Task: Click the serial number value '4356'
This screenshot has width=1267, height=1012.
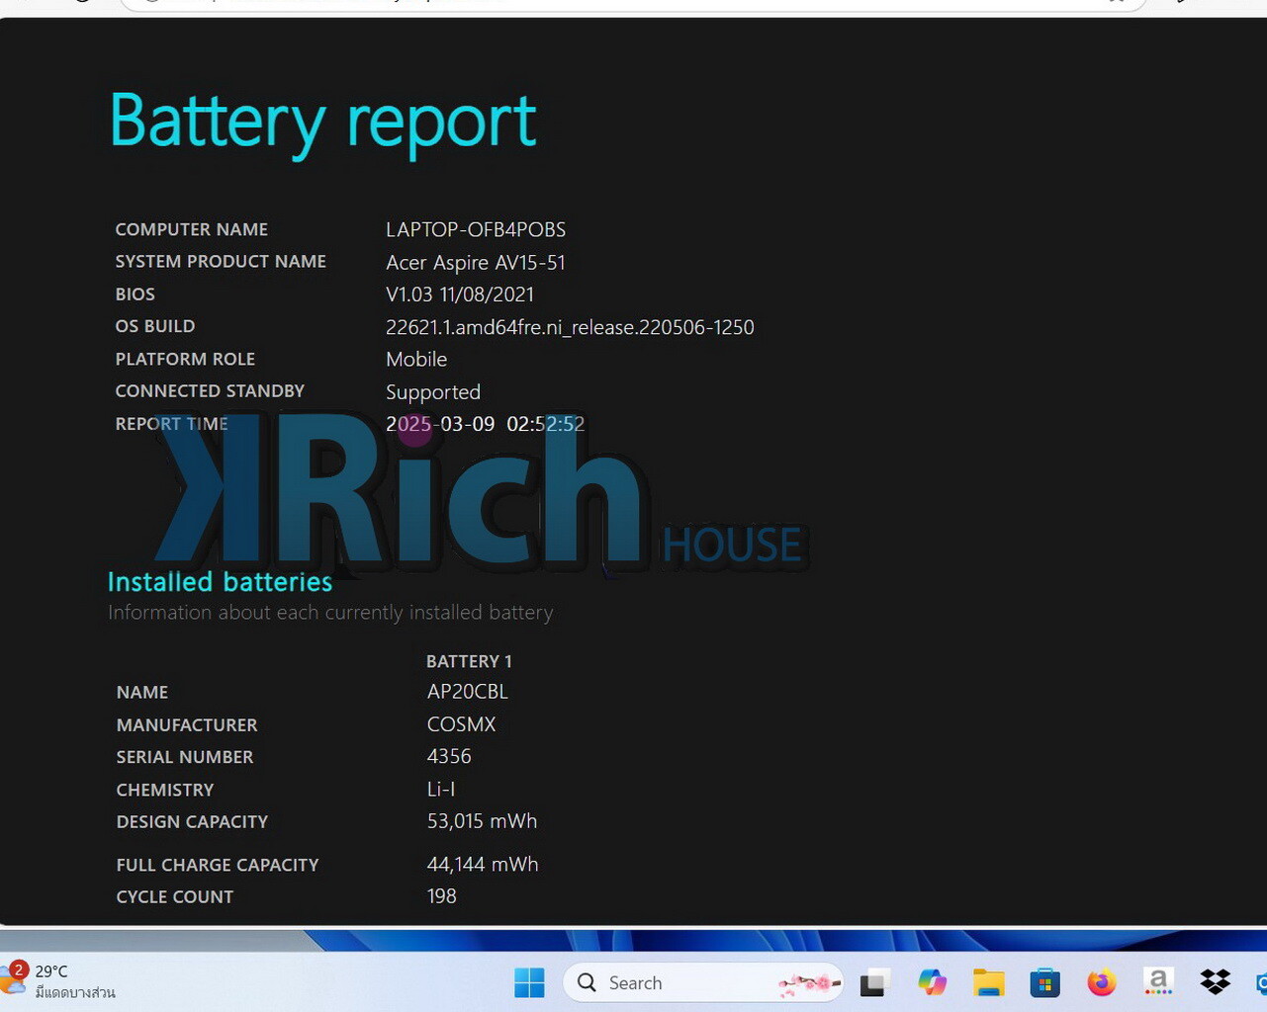Action: [x=449, y=756]
